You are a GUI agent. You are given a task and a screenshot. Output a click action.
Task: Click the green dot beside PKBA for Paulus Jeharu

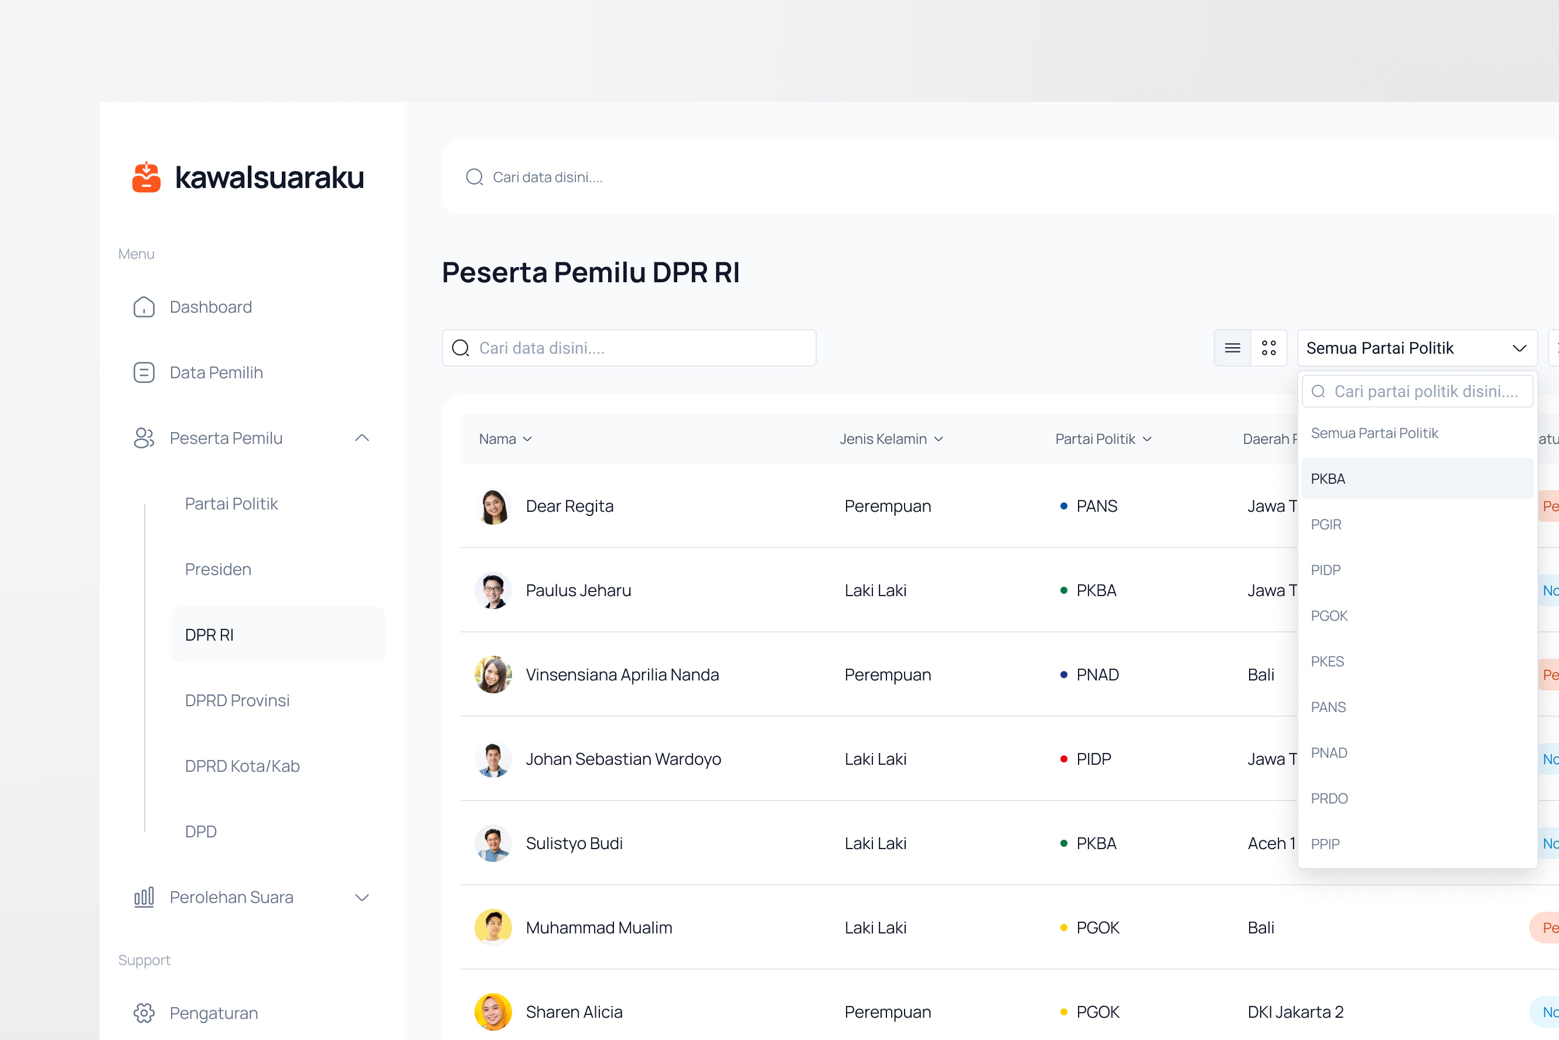coord(1065,590)
